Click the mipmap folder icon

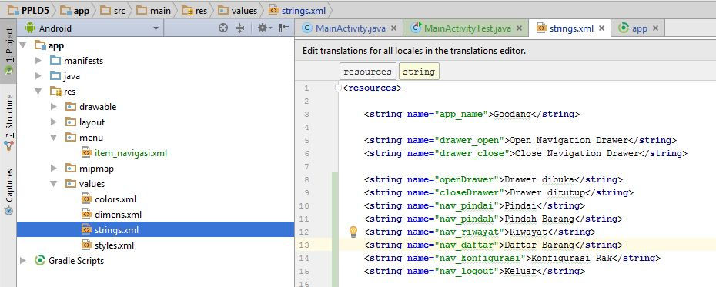(x=71, y=169)
